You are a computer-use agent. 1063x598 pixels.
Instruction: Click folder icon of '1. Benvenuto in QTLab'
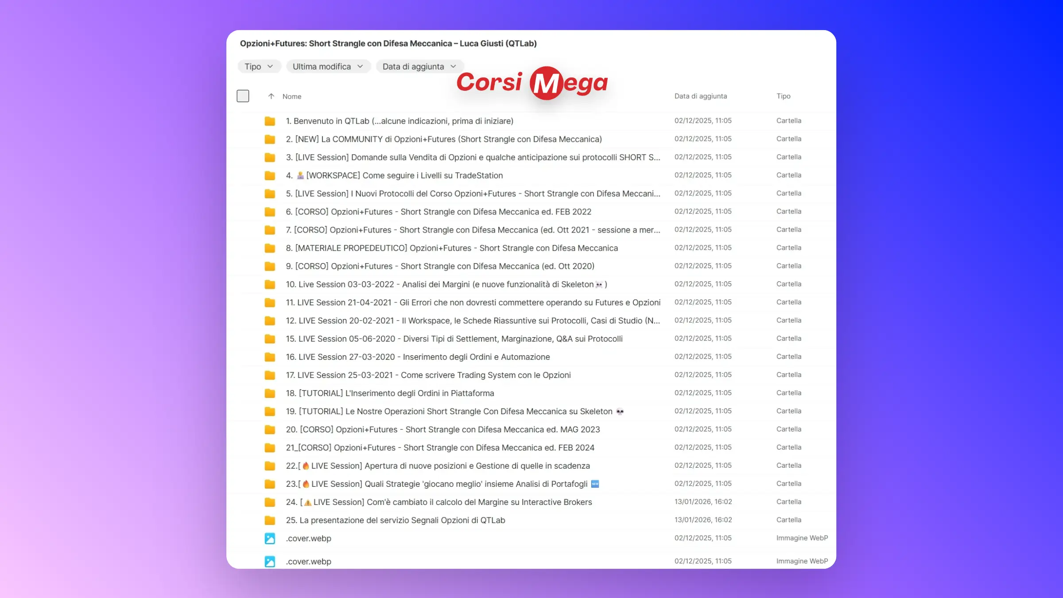pos(270,121)
